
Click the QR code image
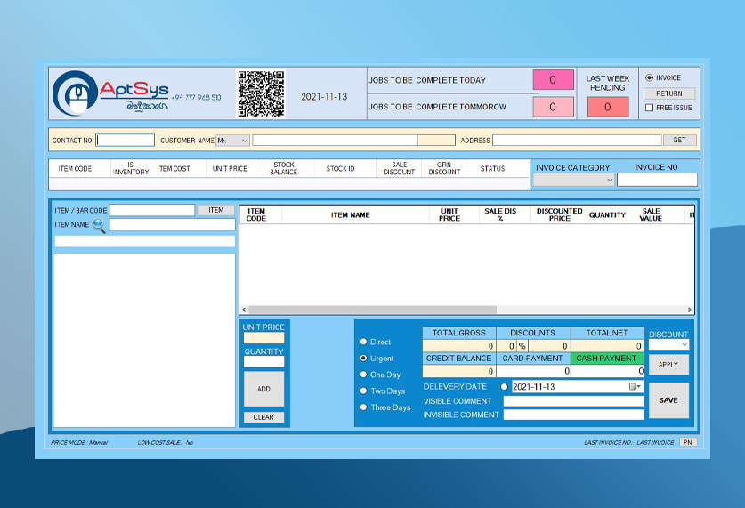coord(261,93)
